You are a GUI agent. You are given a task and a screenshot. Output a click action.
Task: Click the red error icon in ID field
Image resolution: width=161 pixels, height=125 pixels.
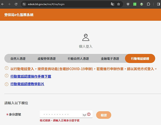[89, 114]
